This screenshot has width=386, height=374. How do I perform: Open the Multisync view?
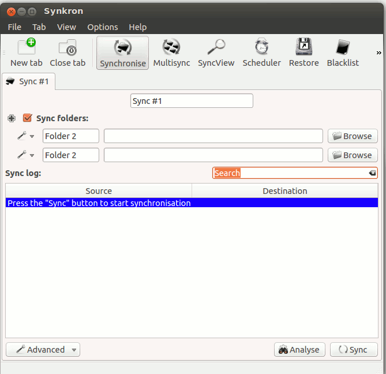171,53
